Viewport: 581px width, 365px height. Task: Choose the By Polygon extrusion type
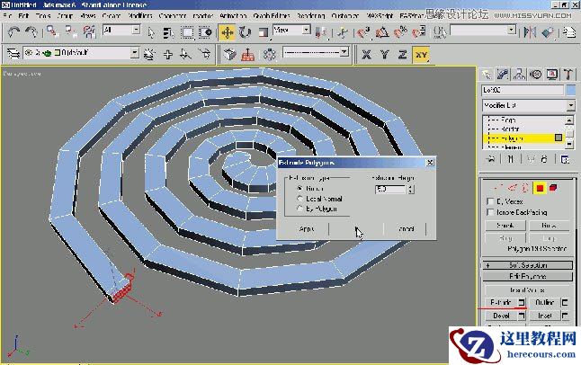[x=299, y=209]
